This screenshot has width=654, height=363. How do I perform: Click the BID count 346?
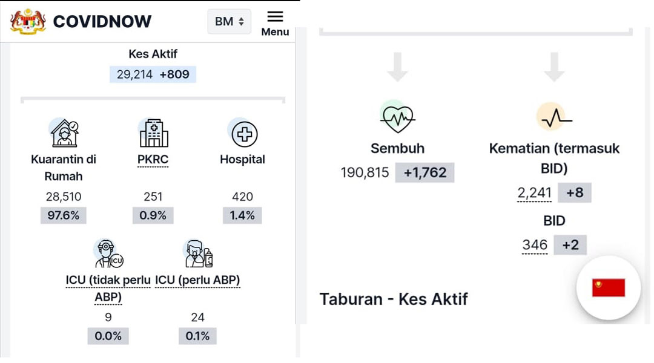(535, 244)
